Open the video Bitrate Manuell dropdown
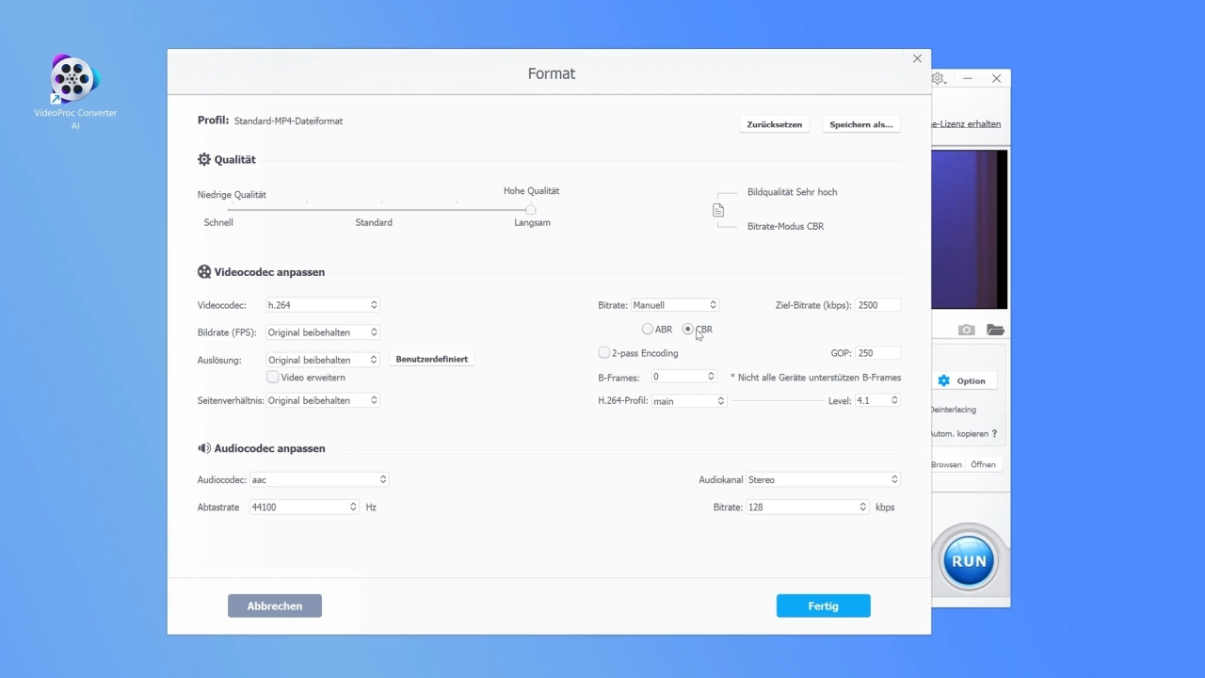Screen dimensions: 1205x678 point(675,305)
